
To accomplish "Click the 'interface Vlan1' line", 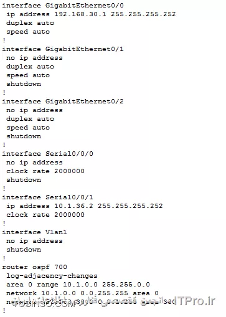I will click(34, 232).
